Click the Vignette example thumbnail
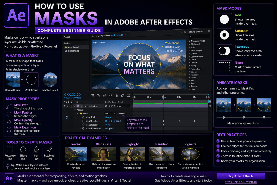 click(x=190, y=154)
